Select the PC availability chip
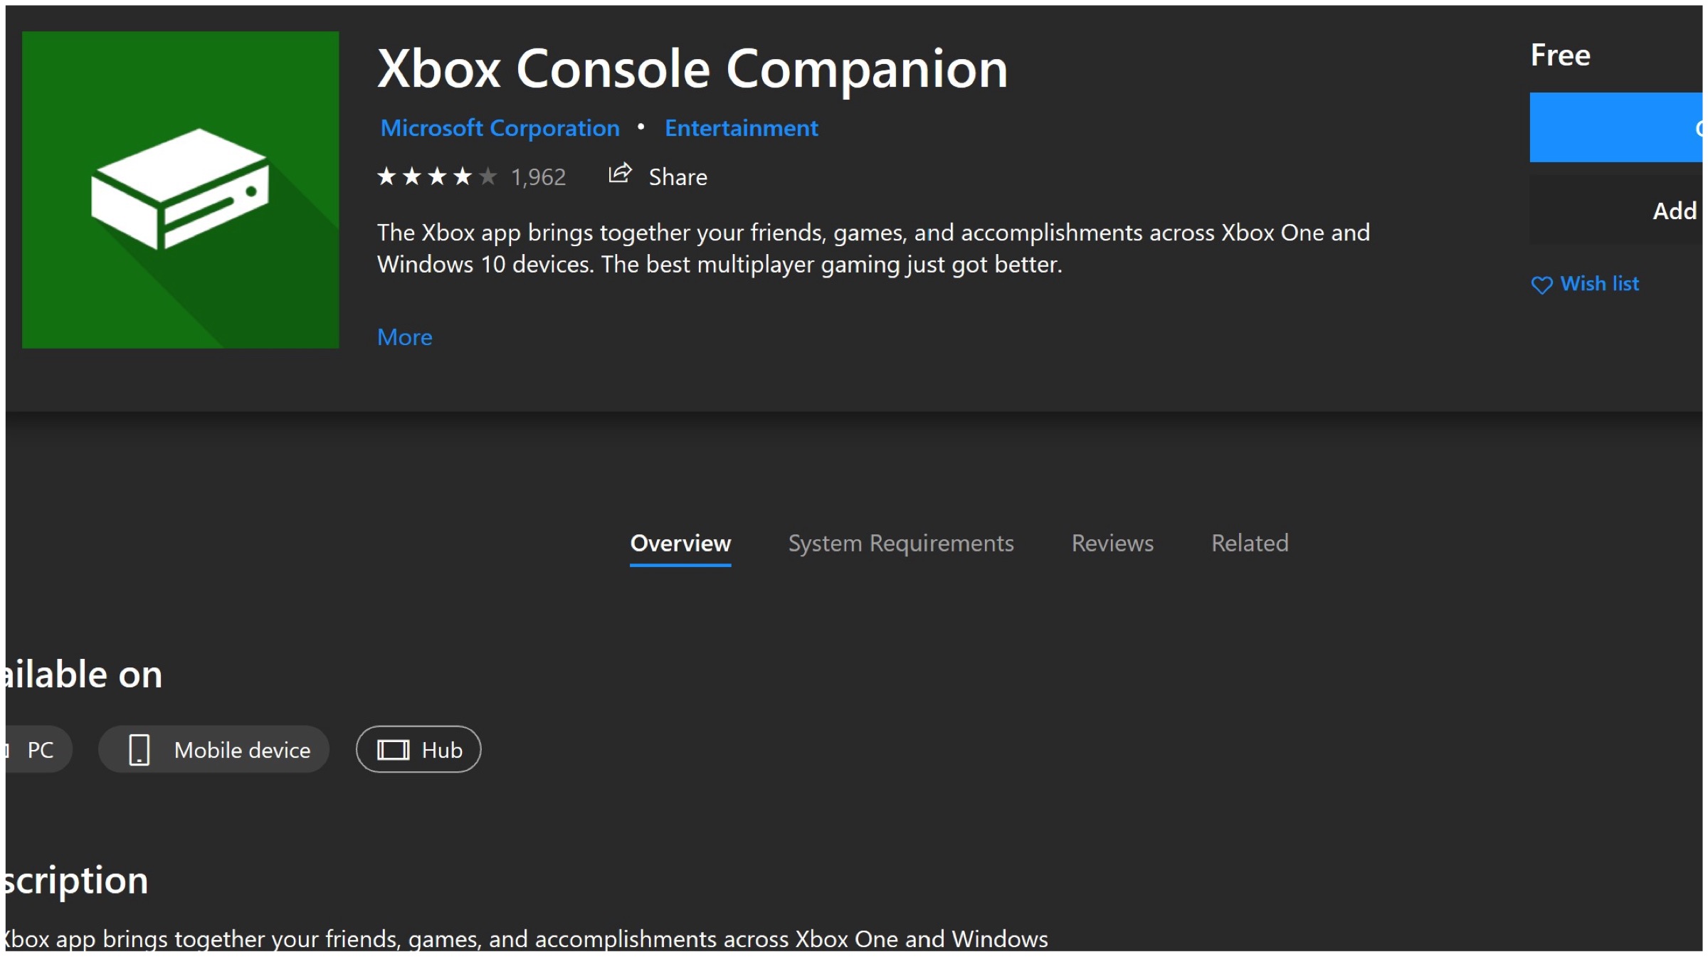 (40, 750)
